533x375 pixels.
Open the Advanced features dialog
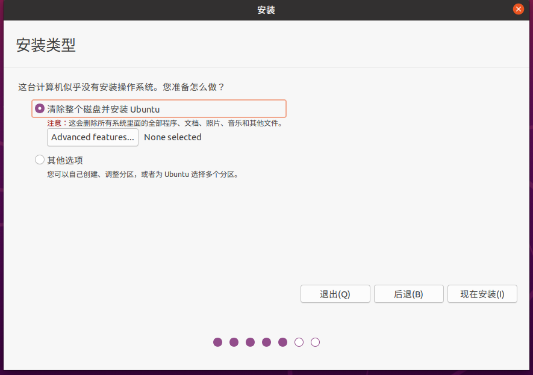click(93, 137)
